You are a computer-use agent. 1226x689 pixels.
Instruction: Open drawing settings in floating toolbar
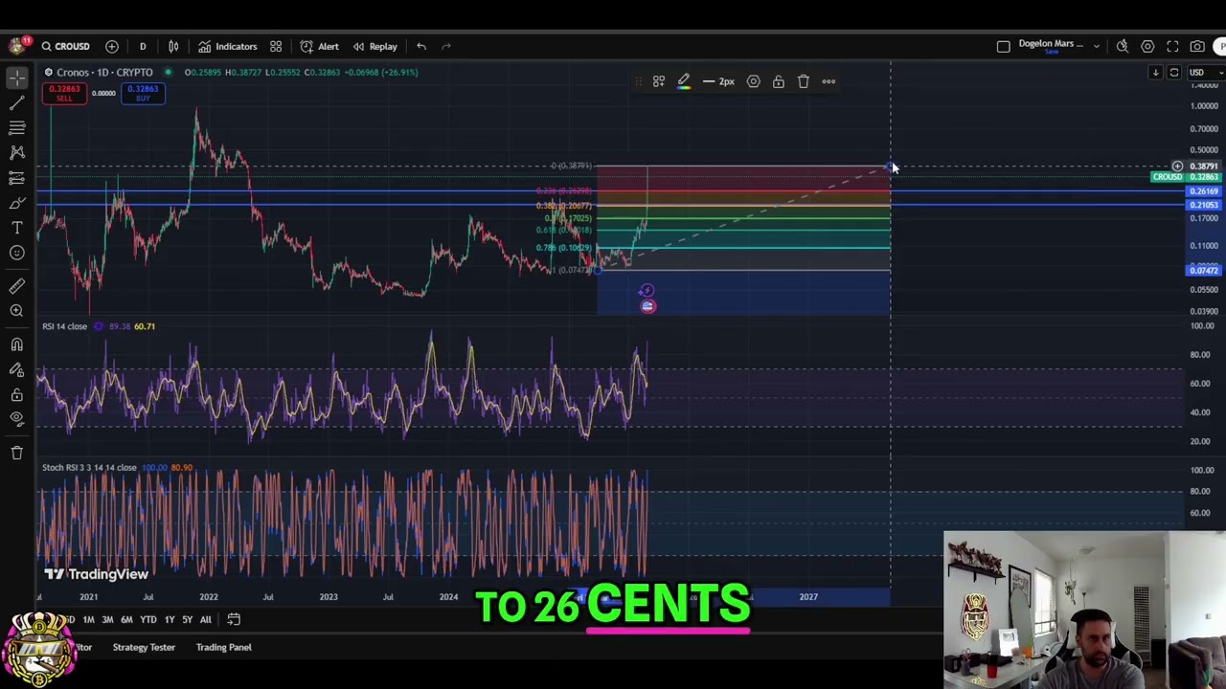point(754,81)
